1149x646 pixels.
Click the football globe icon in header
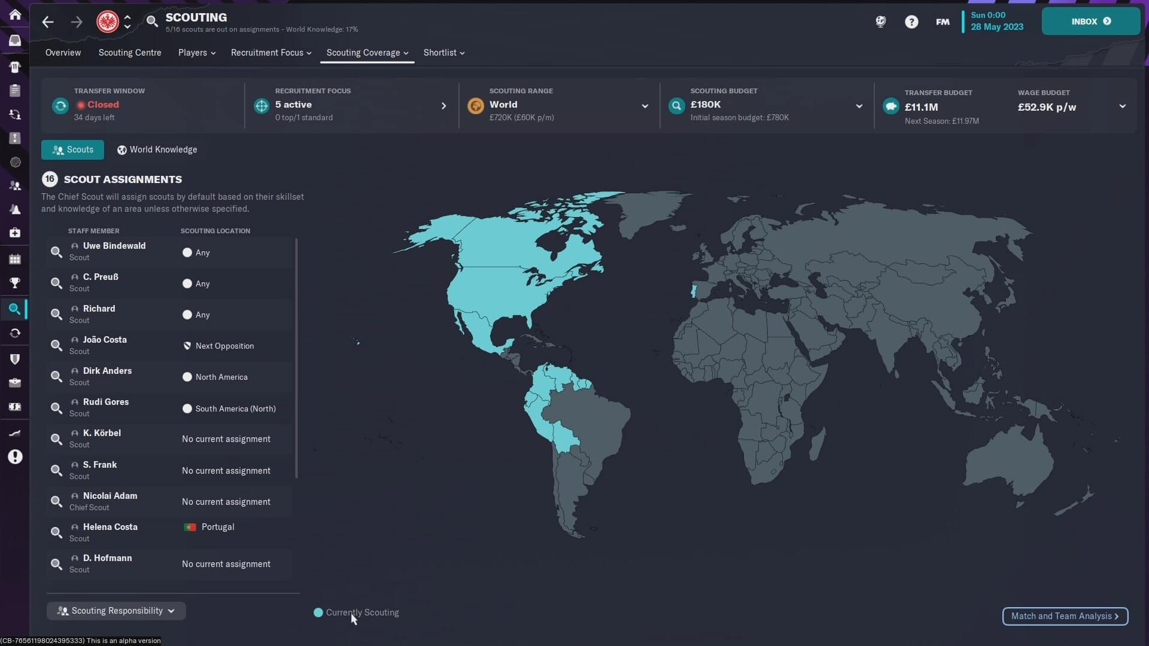(x=880, y=22)
